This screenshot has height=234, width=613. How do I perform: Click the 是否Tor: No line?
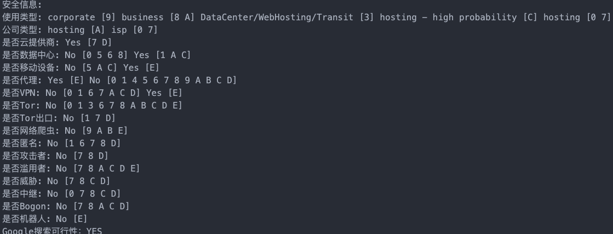pos(92,105)
